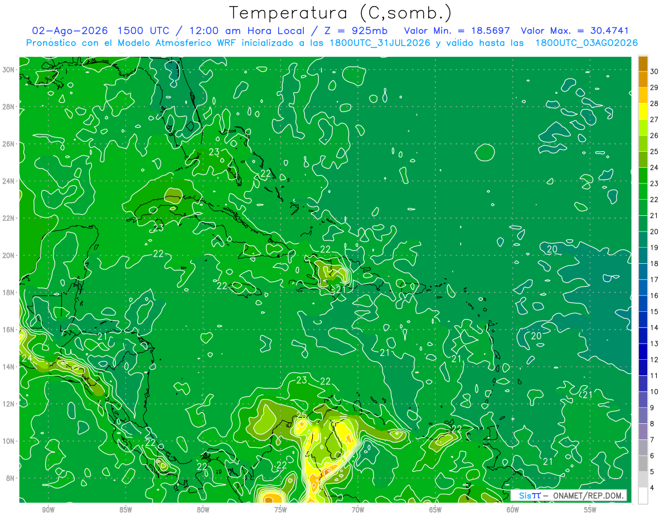The height and width of the screenshot is (517, 669).
Task: Click the "12N" latitude axis label
Action: pos(8,404)
